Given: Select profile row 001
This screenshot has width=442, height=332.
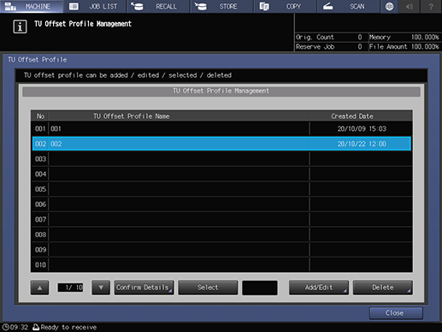Looking at the screenshot, I should point(221,128).
